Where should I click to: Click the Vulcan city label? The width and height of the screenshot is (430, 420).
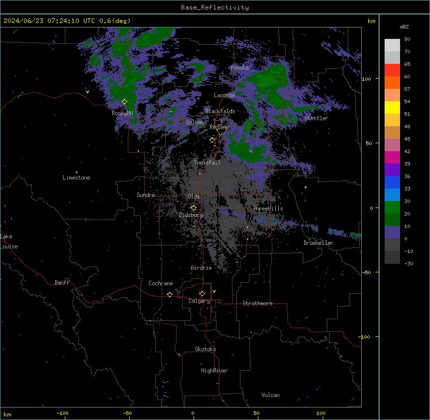(270, 395)
